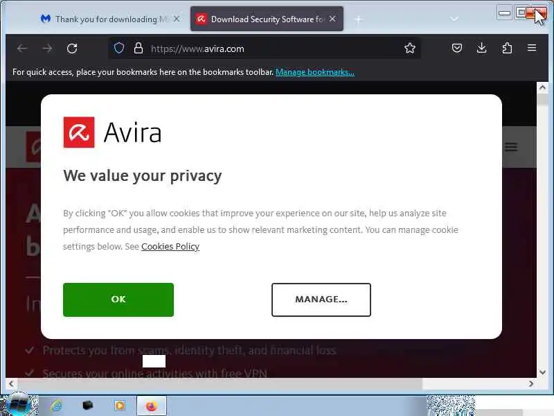Open the Windows Start menu
This screenshot has width=554, height=416.
[18, 406]
